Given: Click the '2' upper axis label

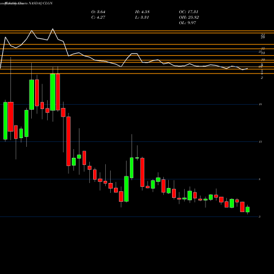Looking at the screenshot, I should tap(262, 78).
